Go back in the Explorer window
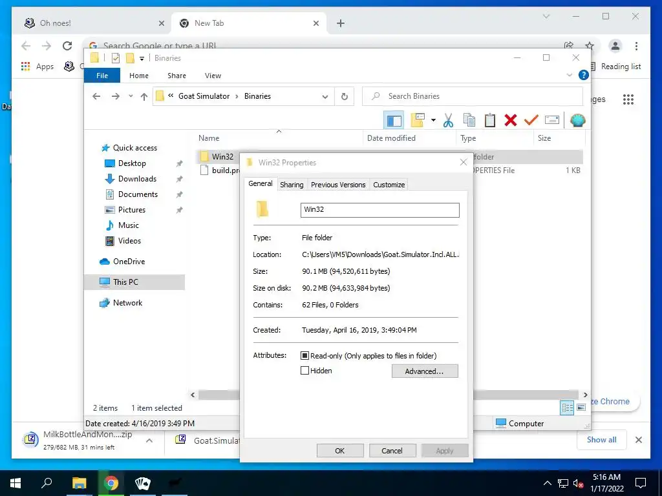The width and height of the screenshot is (662, 496). pyautogui.click(x=96, y=96)
